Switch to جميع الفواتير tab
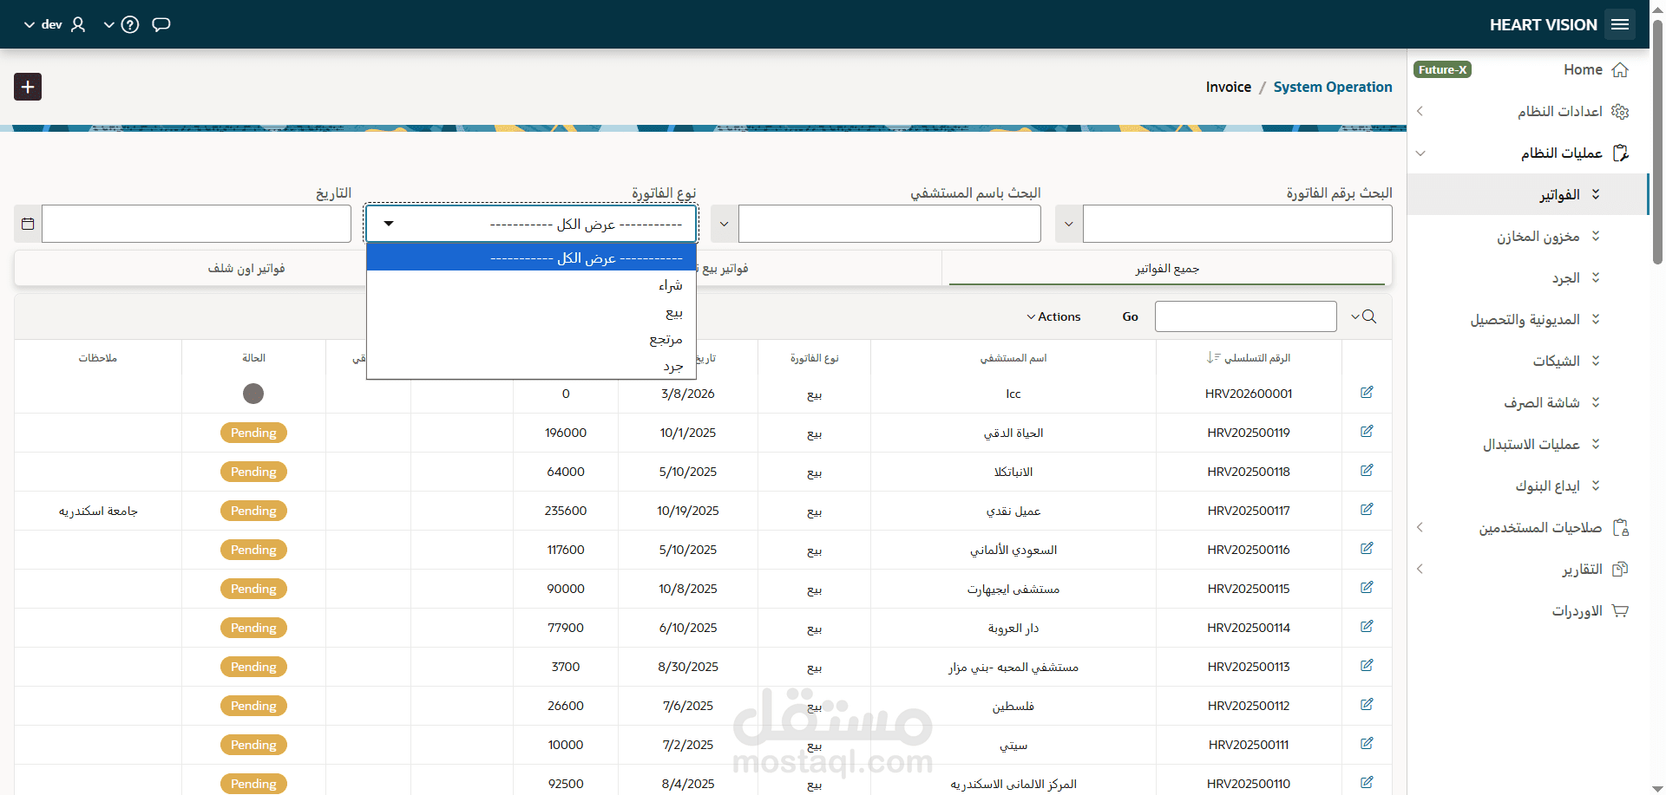 (x=1167, y=269)
